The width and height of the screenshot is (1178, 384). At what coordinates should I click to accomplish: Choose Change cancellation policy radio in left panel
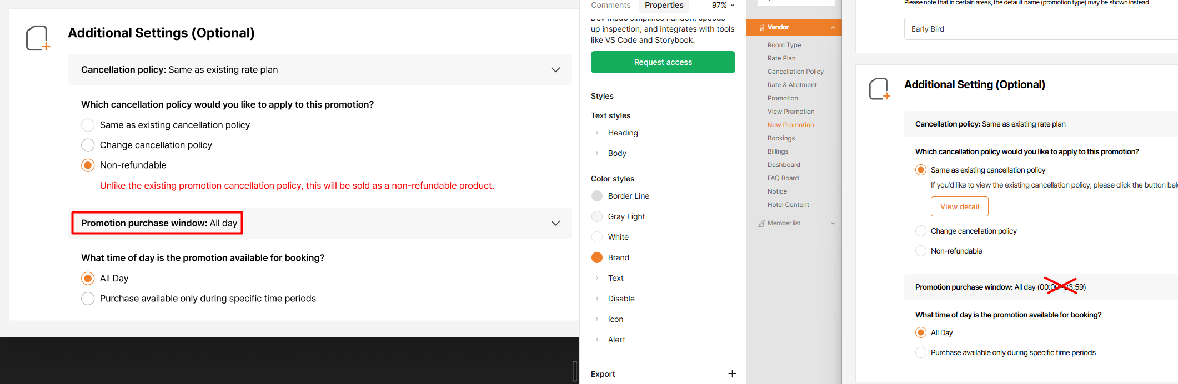click(88, 145)
